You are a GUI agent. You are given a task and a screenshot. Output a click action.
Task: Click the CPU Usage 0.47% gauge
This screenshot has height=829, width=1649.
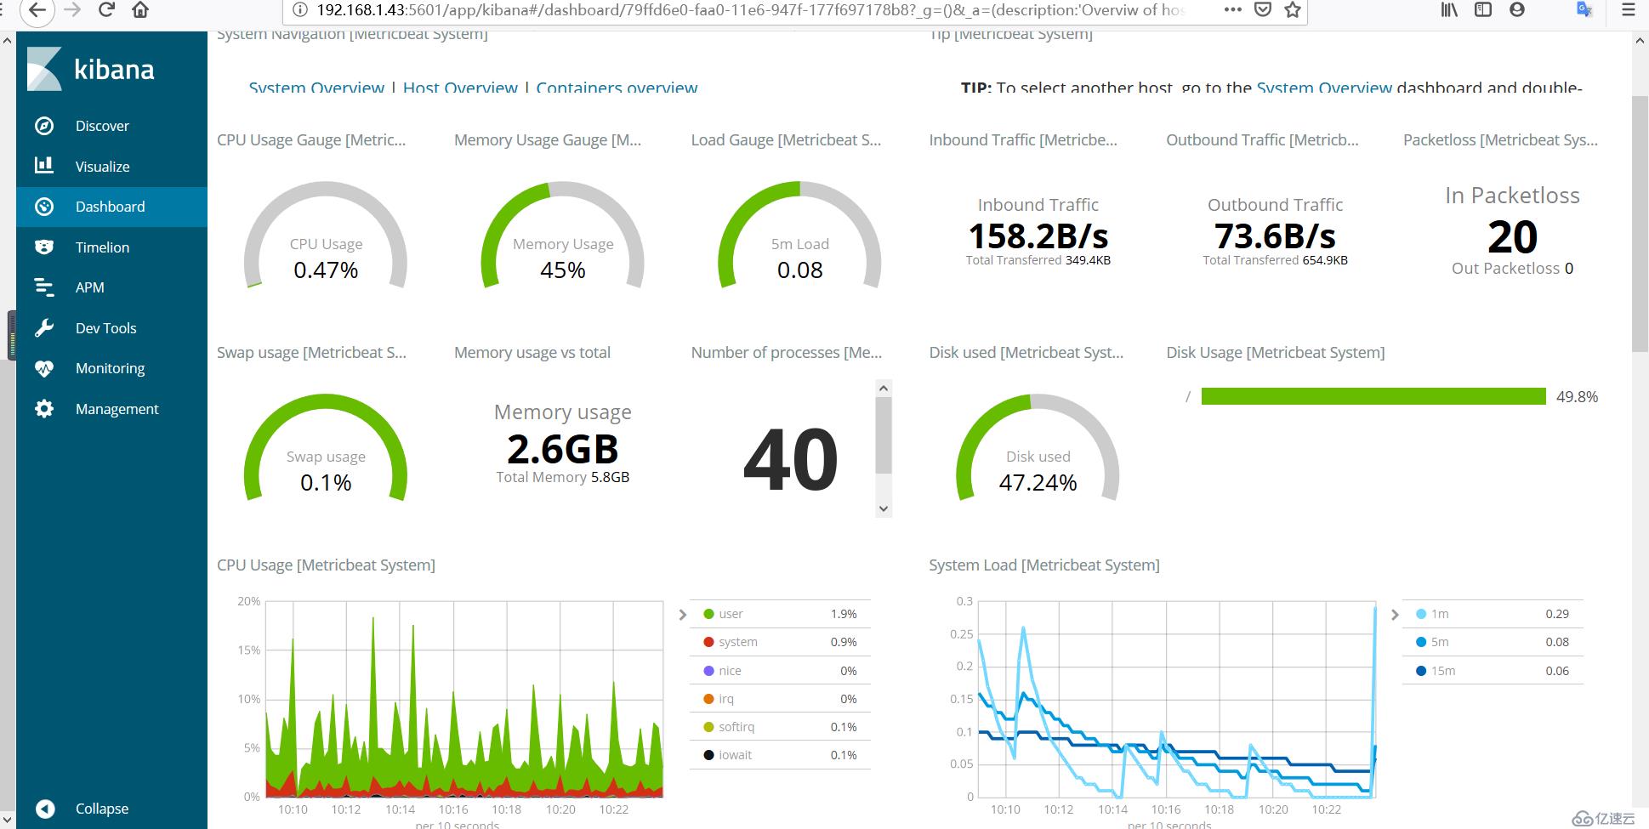(x=326, y=235)
